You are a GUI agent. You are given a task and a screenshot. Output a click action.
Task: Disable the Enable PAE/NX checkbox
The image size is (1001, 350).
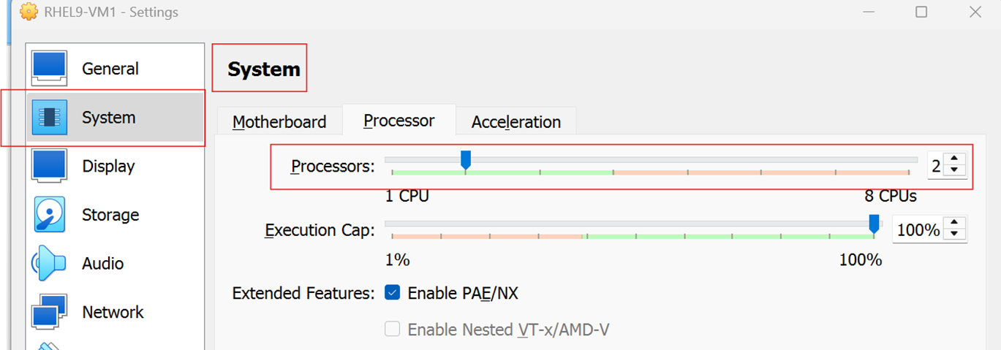[393, 293]
